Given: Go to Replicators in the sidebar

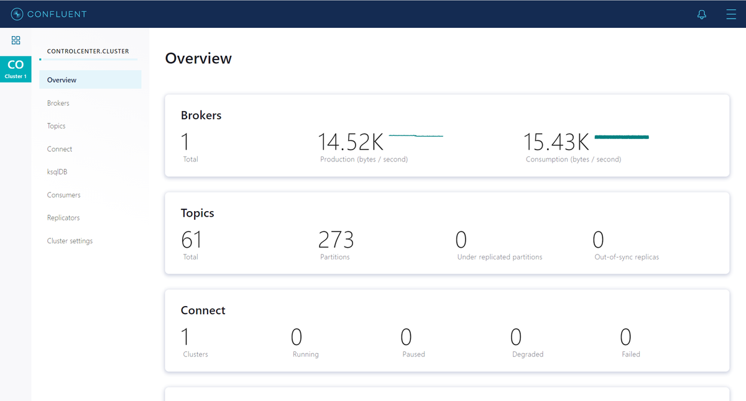Looking at the screenshot, I should [63, 218].
